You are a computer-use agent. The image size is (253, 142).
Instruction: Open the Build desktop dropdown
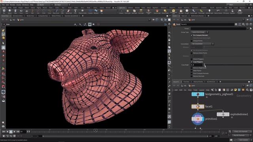pos(45,5)
